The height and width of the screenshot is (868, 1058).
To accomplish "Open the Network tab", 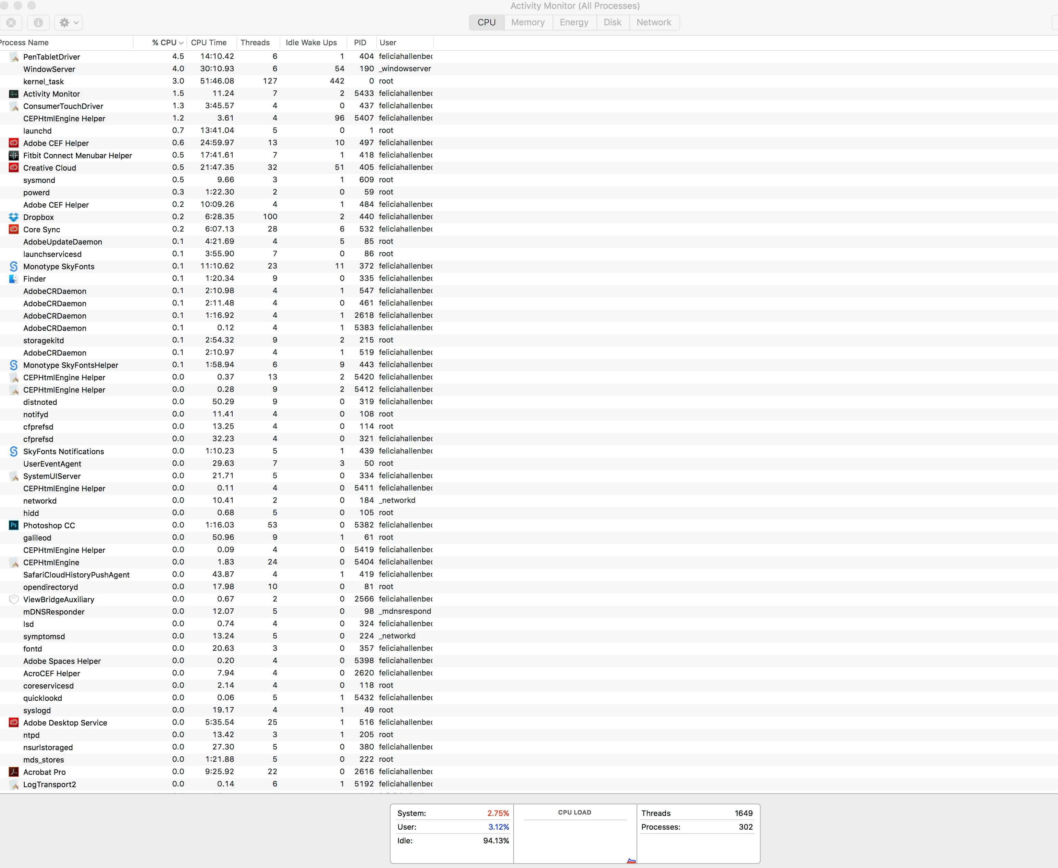I will (653, 23).
